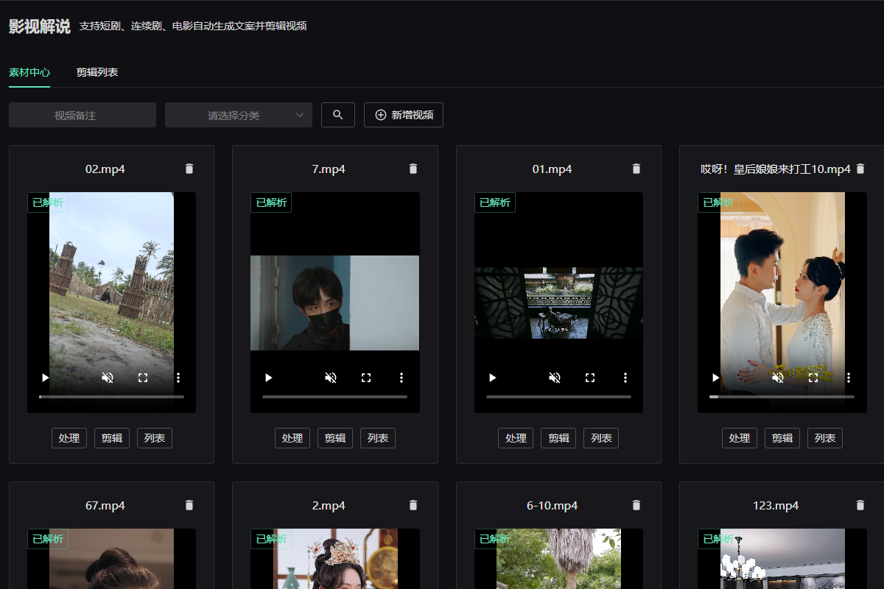Open more options for 7.mp4 player
Screen dimensions: 884x589
pyautogui.click(x=401, y=378)
